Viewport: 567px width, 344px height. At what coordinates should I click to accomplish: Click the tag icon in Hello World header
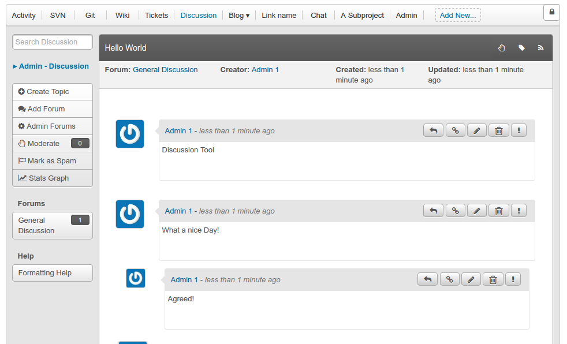(x=521, y=48)
